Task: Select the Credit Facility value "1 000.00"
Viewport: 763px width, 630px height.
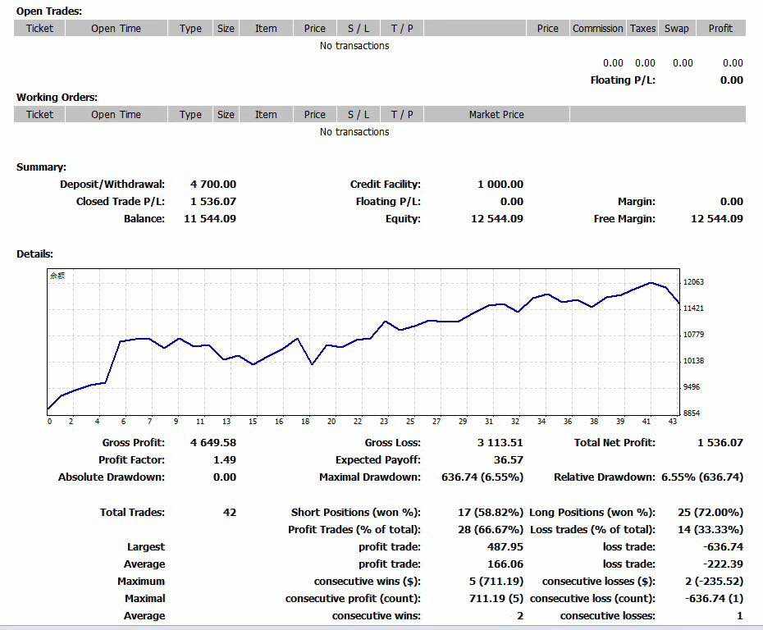Action: pyautogui.click(x=500, y=185)
